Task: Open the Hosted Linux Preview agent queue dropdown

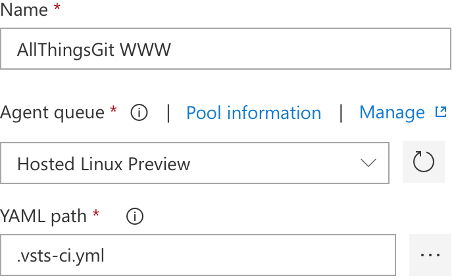Action: coord(195,163)
